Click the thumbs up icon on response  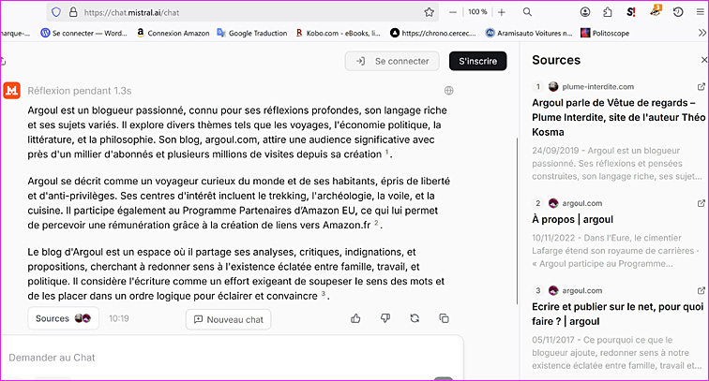[x=356, y=318]
